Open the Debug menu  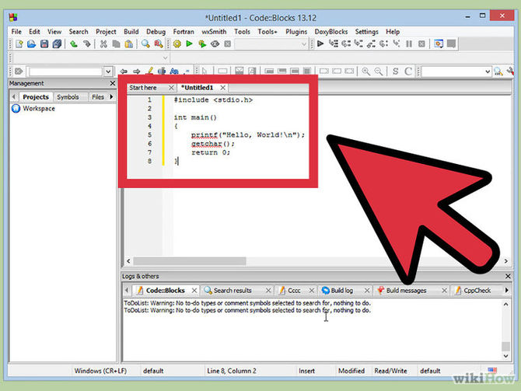(x=156, y=32)
